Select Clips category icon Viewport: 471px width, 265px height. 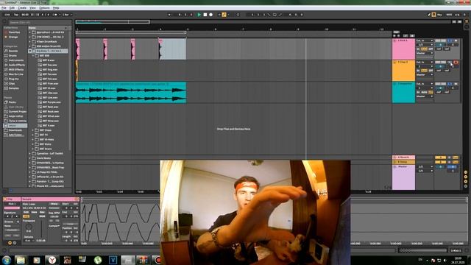click(6, 83)
